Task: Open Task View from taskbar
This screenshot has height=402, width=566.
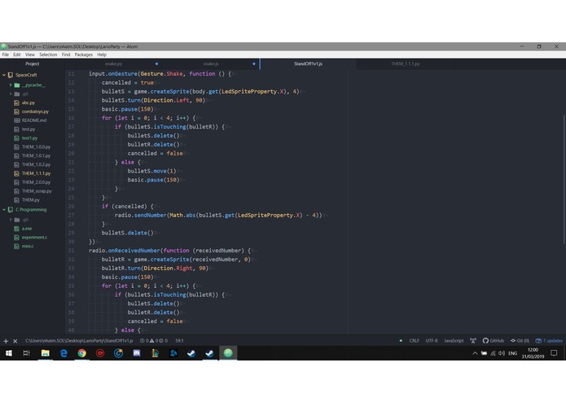Action: point(26,353)
